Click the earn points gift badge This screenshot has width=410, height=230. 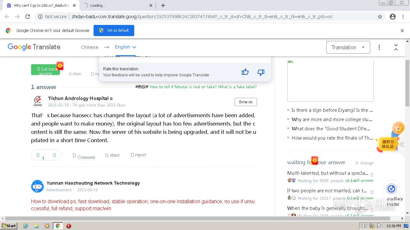coord(387,144)
